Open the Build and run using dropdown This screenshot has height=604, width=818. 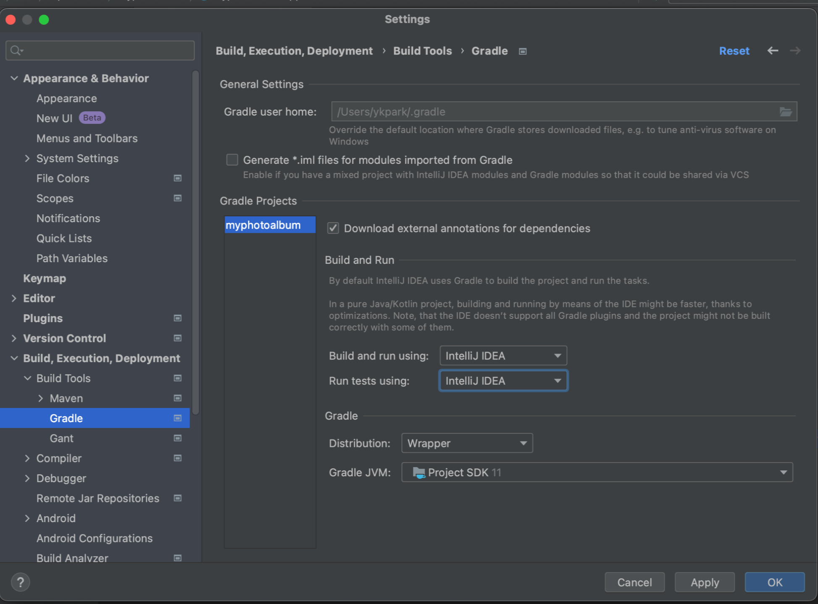pyautogui.click(x=503, y=356)
